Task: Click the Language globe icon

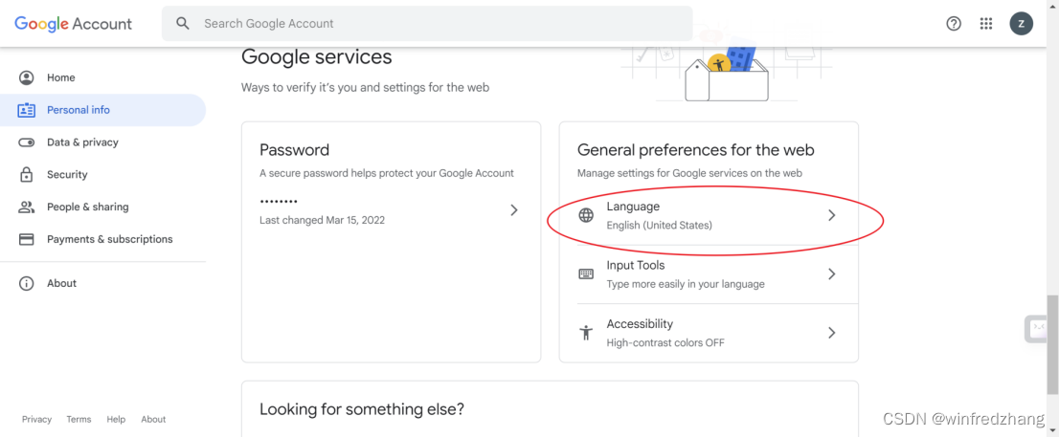Action: coord(586,215)
